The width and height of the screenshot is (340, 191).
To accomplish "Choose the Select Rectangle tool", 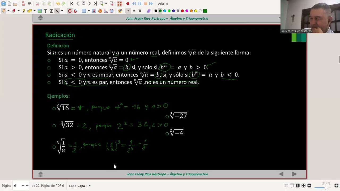I will coord(84,11).
